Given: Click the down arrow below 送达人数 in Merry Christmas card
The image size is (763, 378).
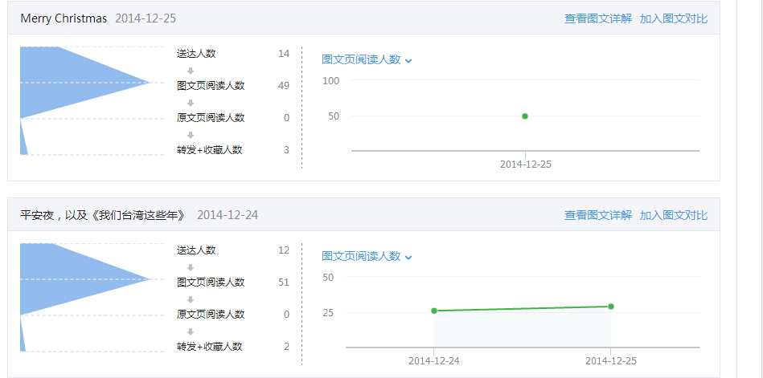Looking at the screenshot, I should tap(191, 70).
